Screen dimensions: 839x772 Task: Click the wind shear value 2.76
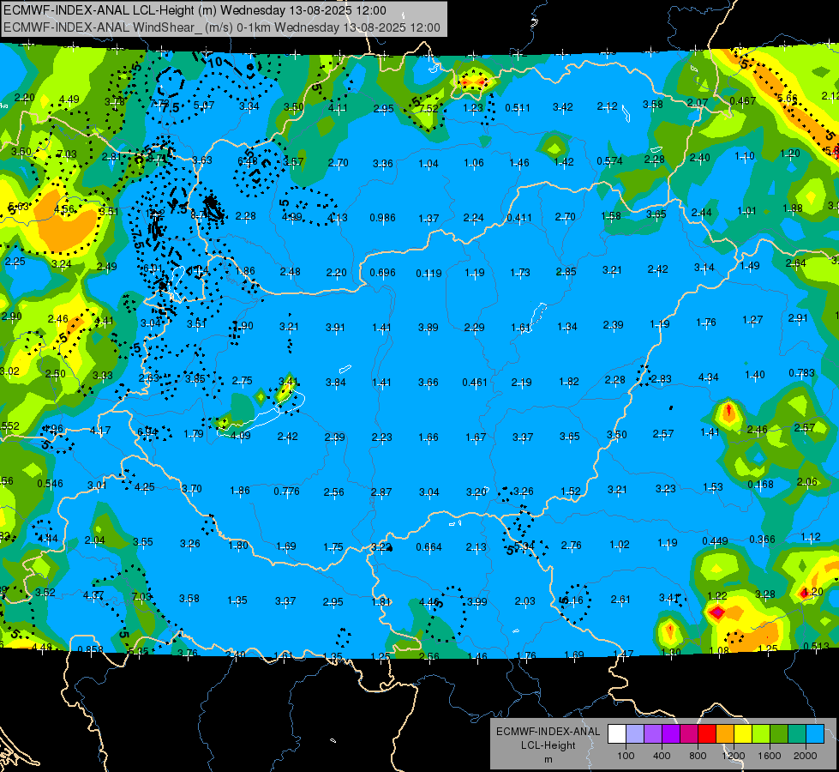point(571,546)
